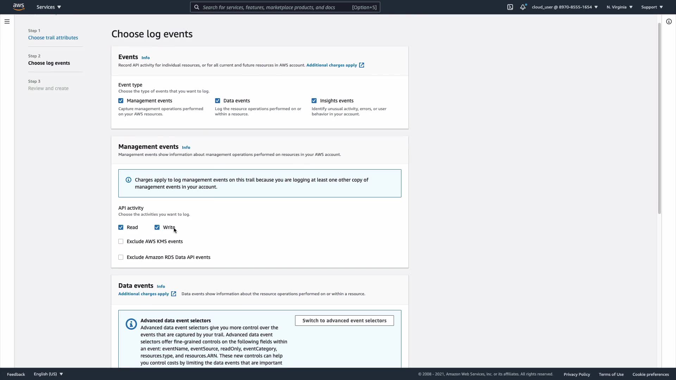Click info icon in Advanced data event selectors
Image resolution: width=676 pixels, height=380 pixels.
131,324
